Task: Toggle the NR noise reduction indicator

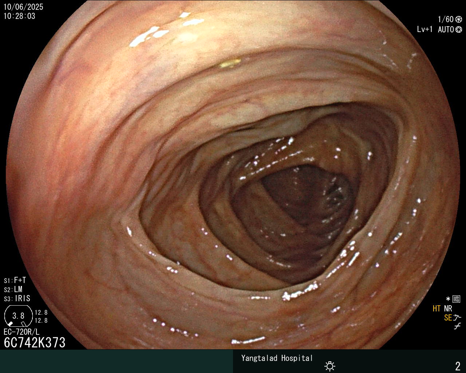Action: 448,309
